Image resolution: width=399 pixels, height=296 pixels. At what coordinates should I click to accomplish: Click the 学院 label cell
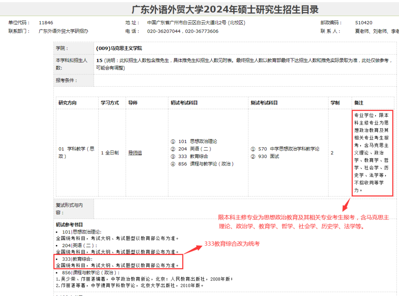(74, 48)
